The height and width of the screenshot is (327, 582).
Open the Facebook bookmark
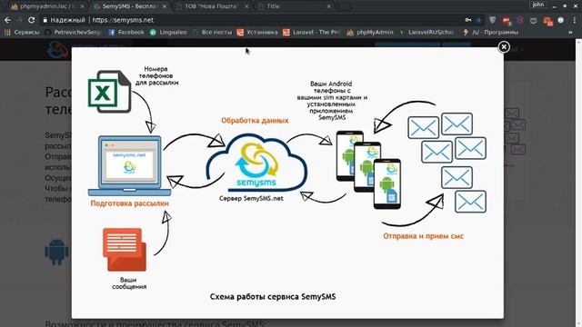pos(126,33)
